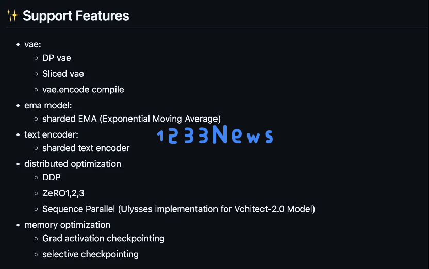Click the 'selective checkpointing' sub-item
This screenshot has width=429, height=269.
[x=91, y=254]
